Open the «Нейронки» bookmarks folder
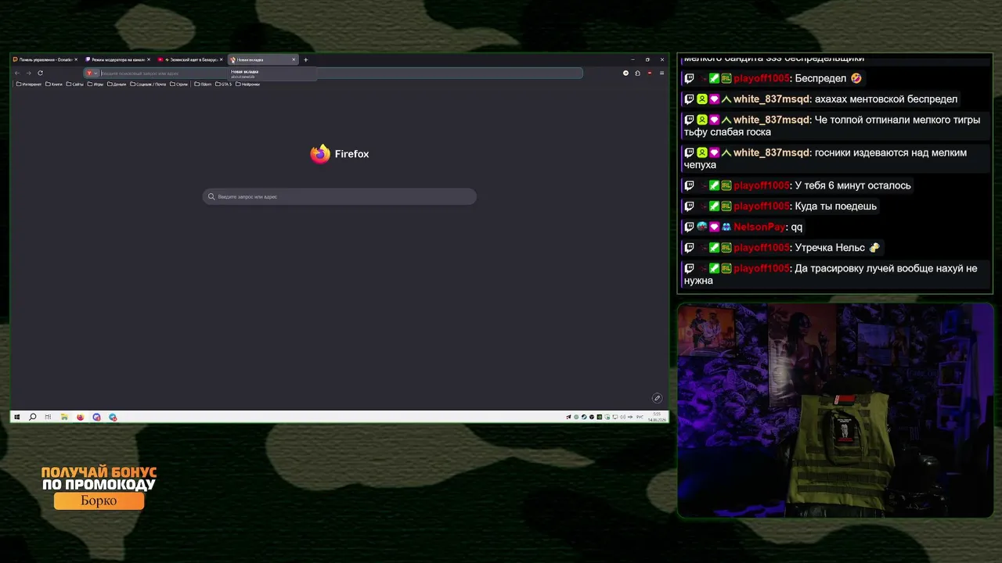Screen dimensions: 1002x563 tap(248, 84)
